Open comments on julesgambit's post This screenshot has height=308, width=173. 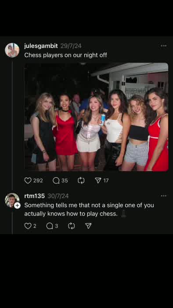pos(56,180)
